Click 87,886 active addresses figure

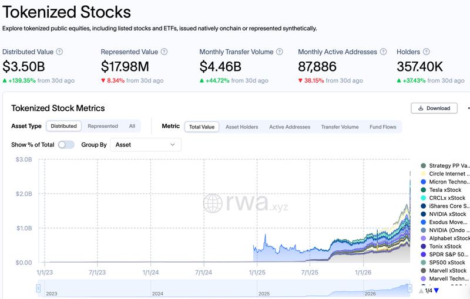[x=317, y=66]
